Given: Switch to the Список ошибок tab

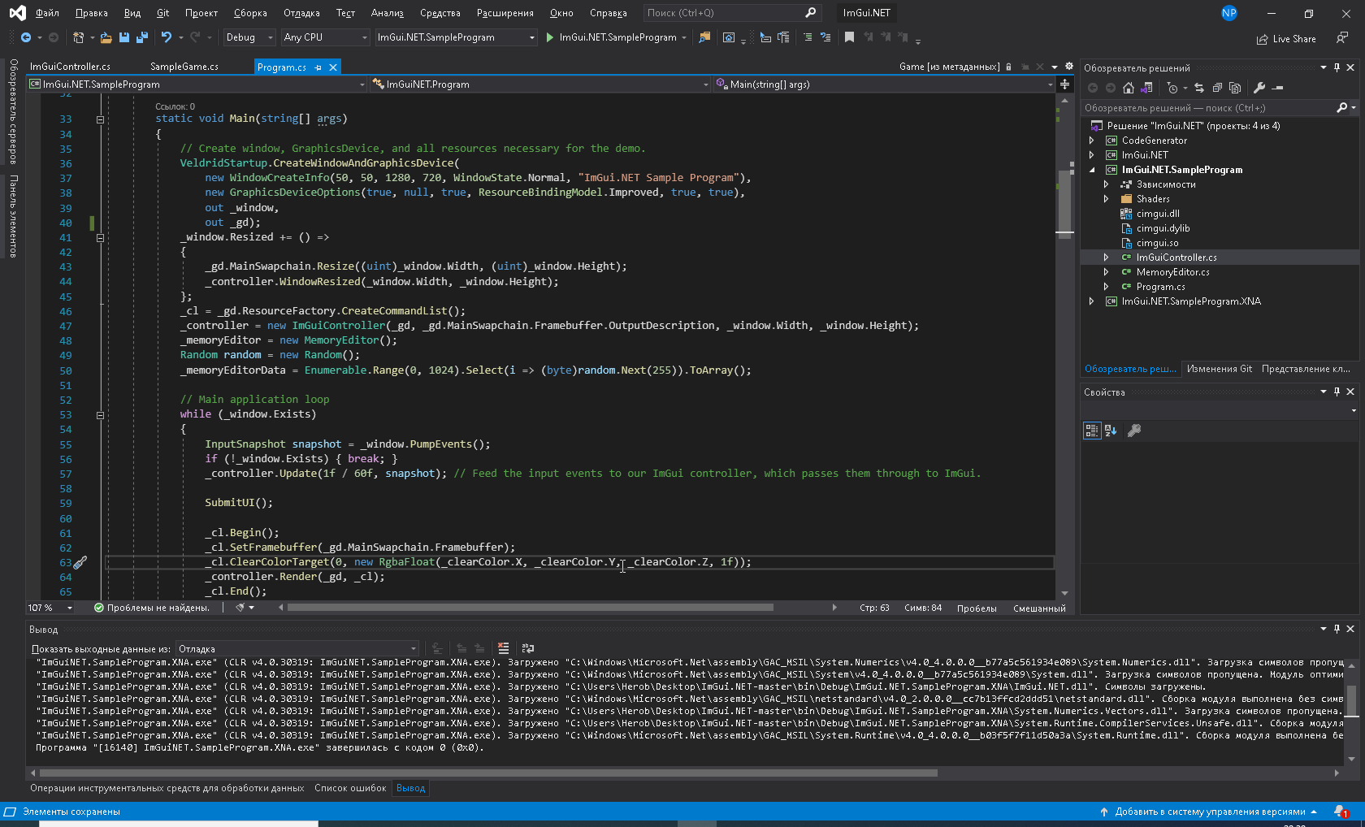Looking at the screenshot, I should point(350,788).
